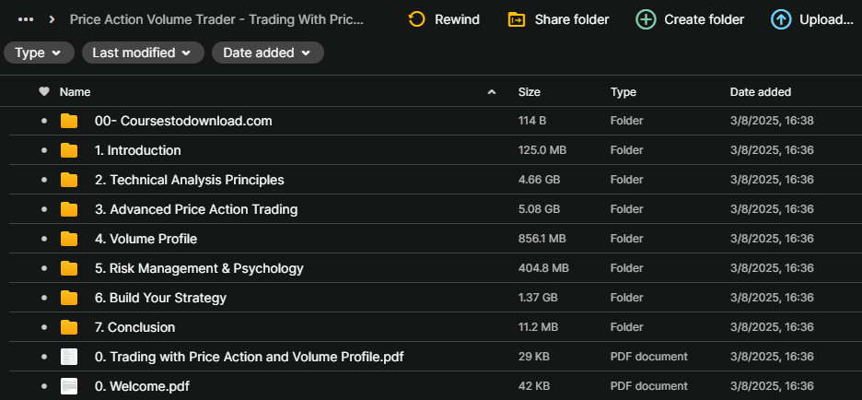This screenshot has height=400, width=862.
Task: Select 0. Trading with Price Action and Volume Profile.pdf
Action: click(x=249, y=357)
